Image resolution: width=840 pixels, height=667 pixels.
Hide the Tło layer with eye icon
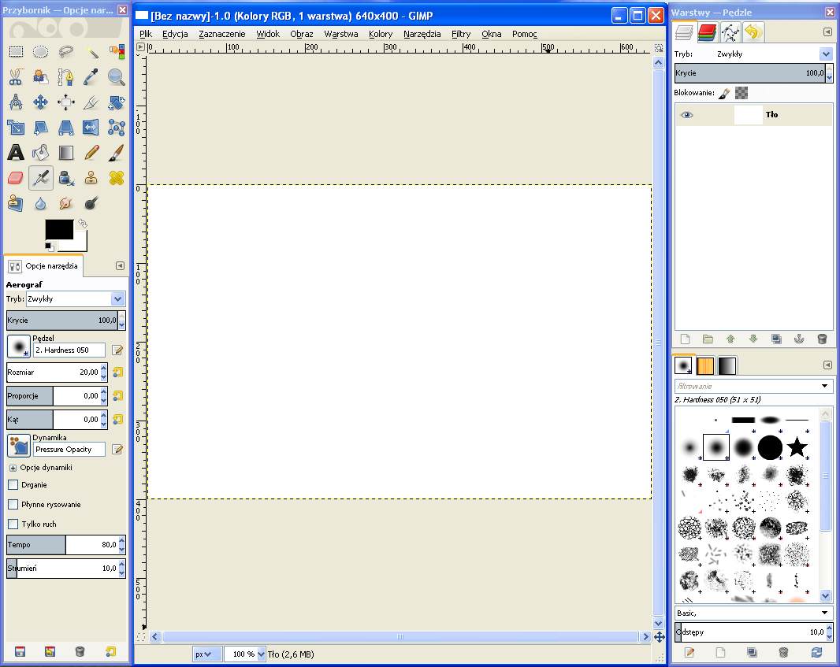[x=687, y=115]
